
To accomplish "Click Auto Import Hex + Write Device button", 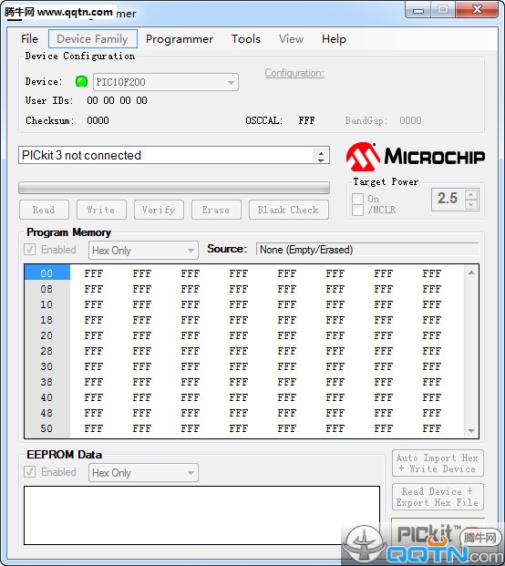I will point(438,463).
